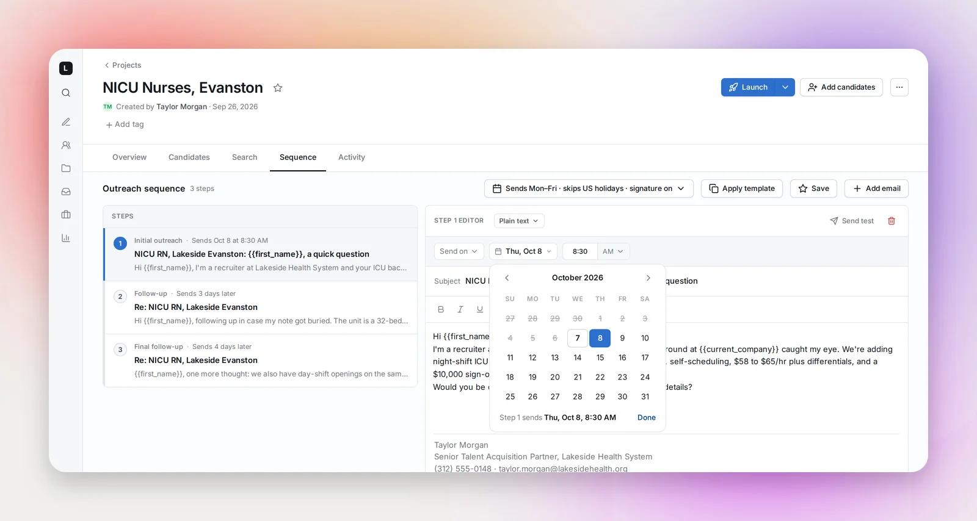Click the Save sequence button

813,189
